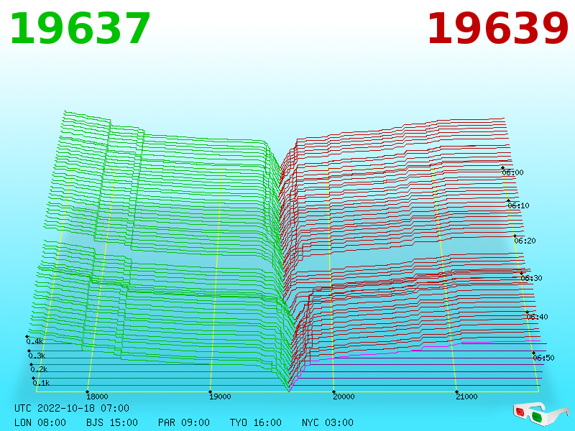This screenshot has height=431, width=575.
Task: Click the BJS 15:00 clock text
Action: [x=112, y=422]
